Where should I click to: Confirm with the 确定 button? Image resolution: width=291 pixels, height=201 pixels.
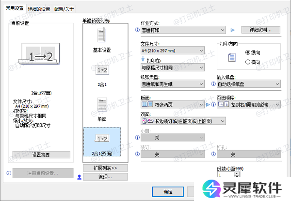[x=168, y=192]
